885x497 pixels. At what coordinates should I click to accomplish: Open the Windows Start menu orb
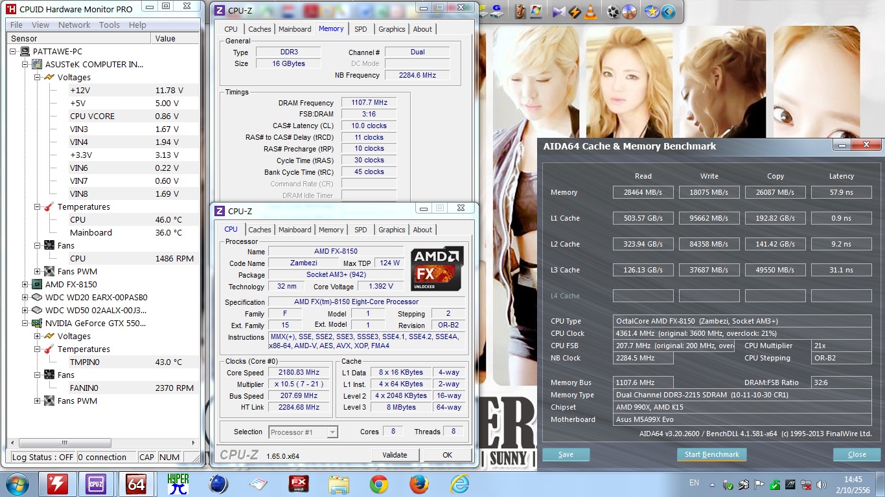click(x=17, y=484)
